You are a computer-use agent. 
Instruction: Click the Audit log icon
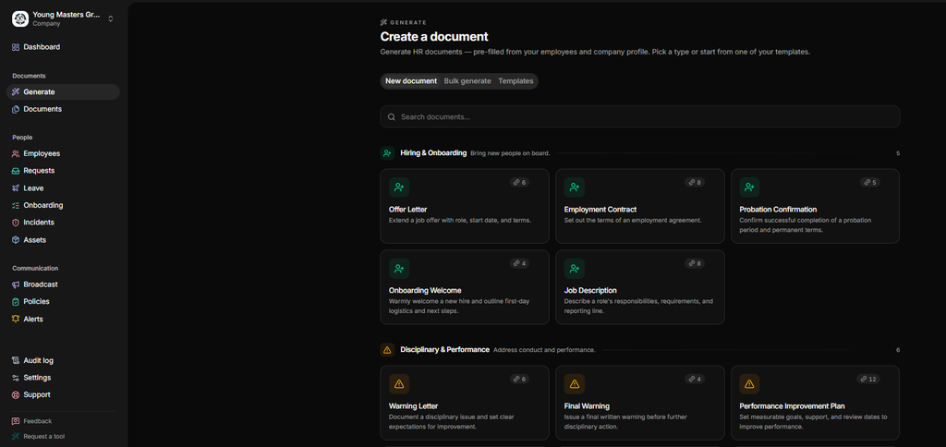(x=16, y=361)
